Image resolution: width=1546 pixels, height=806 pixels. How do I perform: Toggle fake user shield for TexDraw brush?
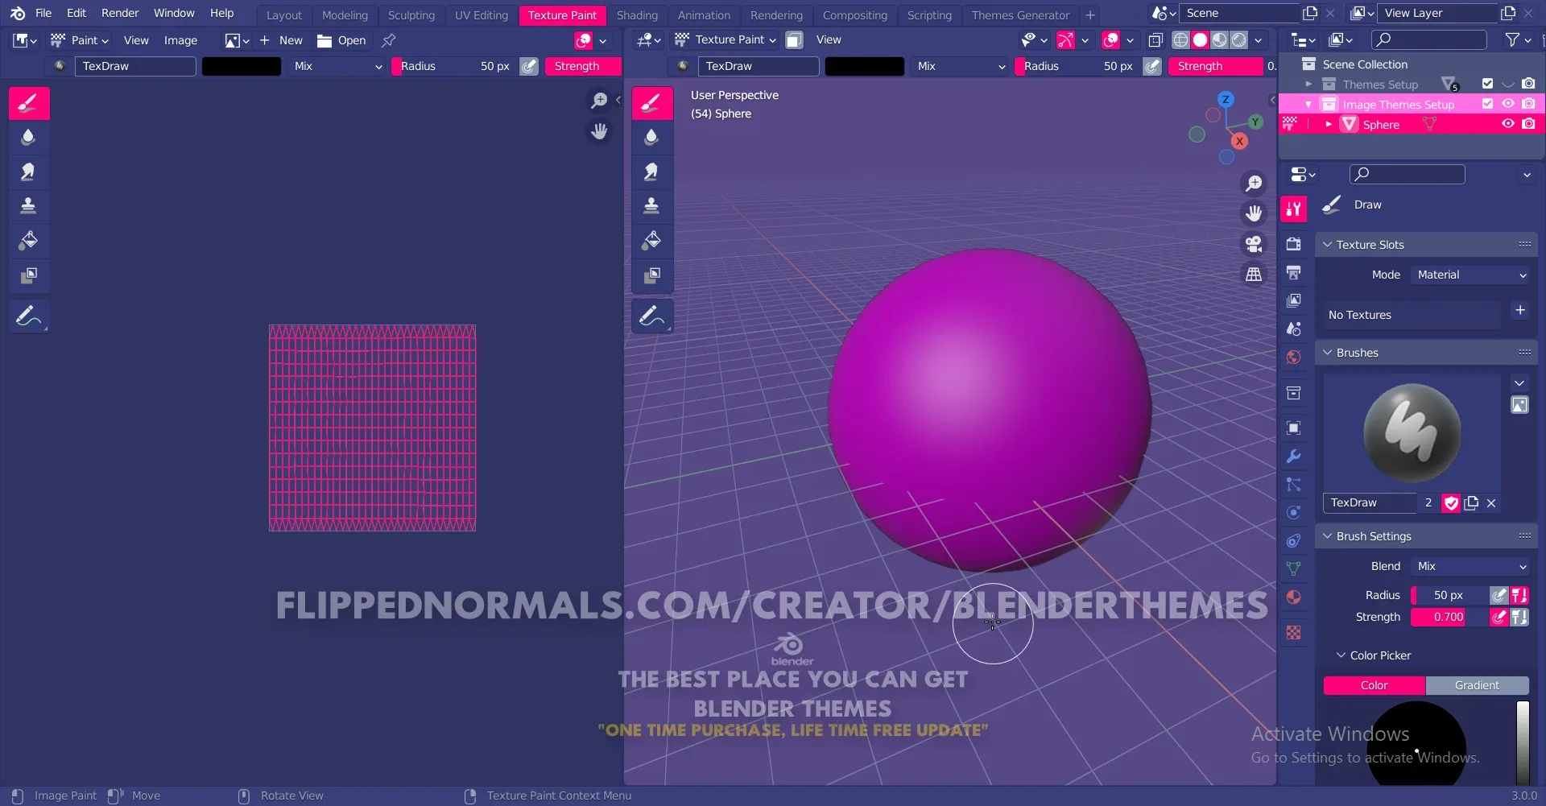(x=1451, y=502)
